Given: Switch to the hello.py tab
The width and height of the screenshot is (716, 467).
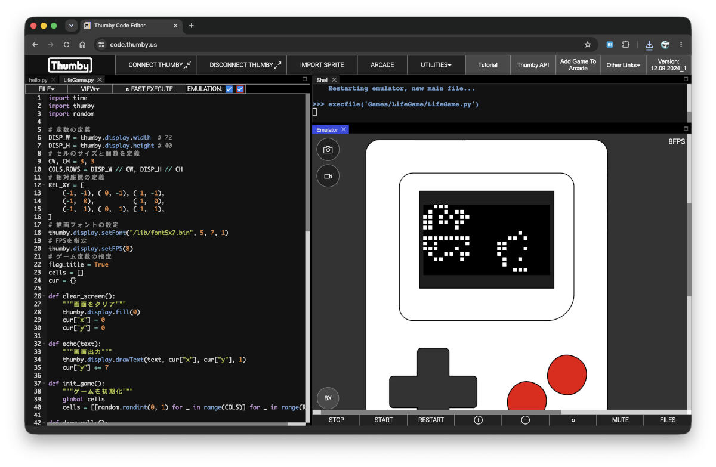Looking at the screenshot, I should tap(38, 79).
